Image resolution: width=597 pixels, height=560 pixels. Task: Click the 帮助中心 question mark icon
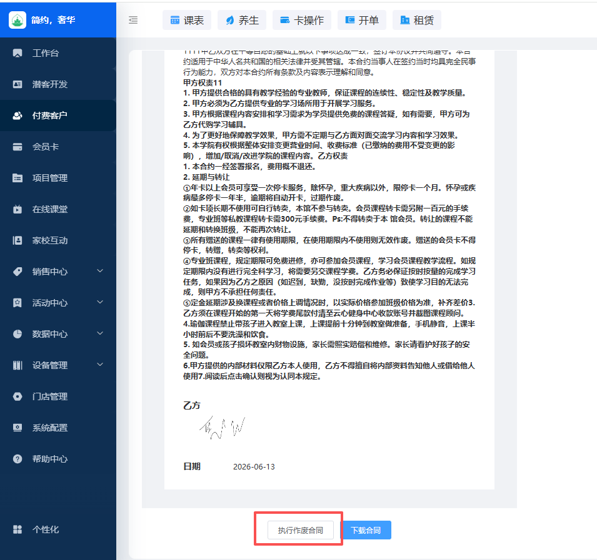18,459
